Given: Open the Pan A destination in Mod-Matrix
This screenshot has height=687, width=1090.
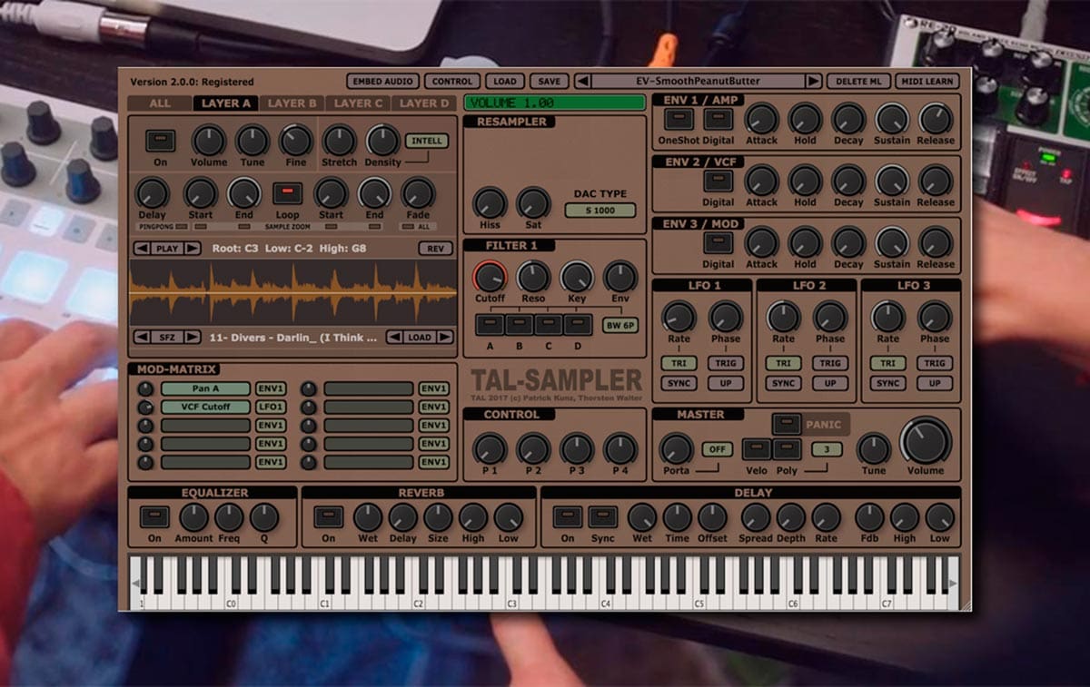Looking at the screenshot, I should [205, 389].
